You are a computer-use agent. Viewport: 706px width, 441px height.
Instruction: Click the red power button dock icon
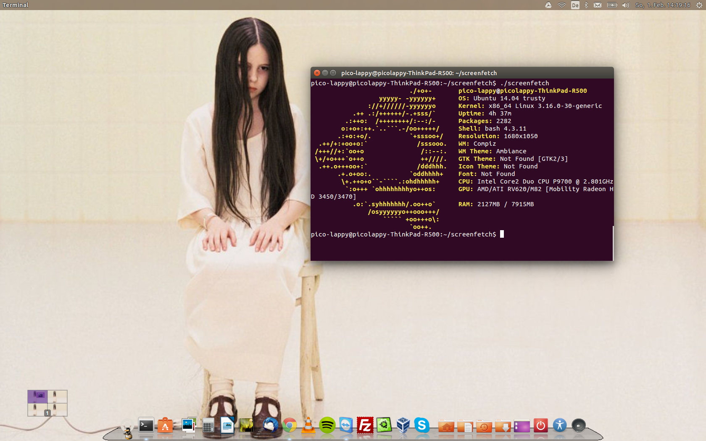tap(540, 425)
